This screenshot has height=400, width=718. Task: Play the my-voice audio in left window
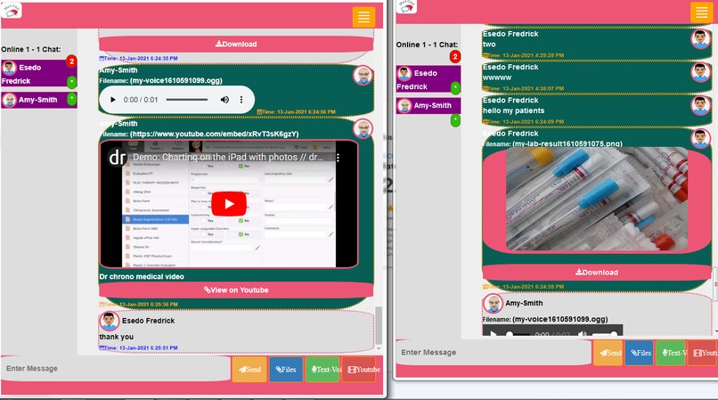pos(113,100)
